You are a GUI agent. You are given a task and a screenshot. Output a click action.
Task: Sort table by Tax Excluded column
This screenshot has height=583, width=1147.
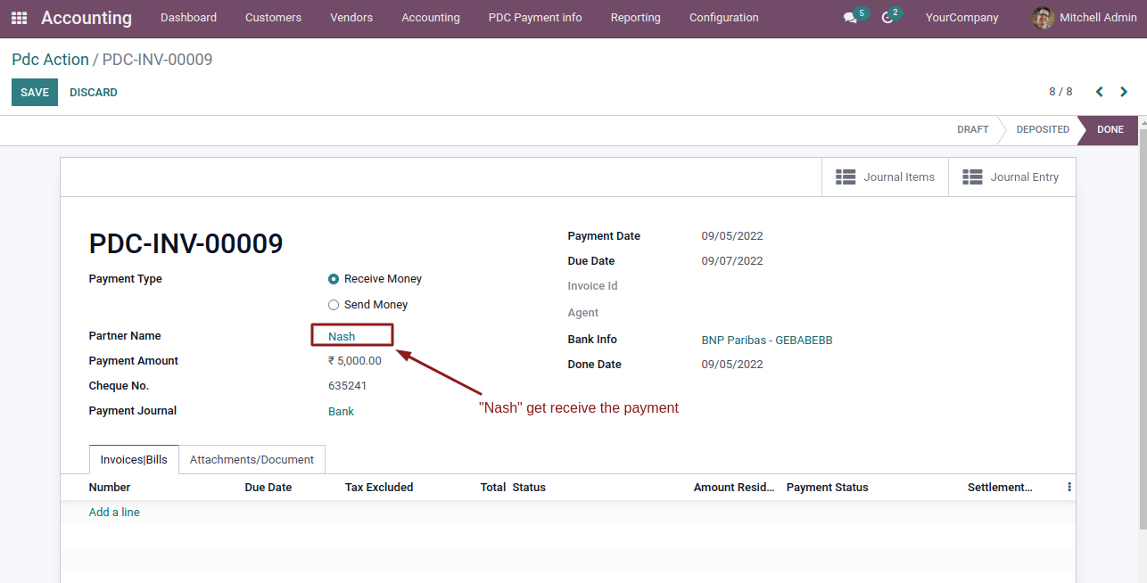pos(379,488)
